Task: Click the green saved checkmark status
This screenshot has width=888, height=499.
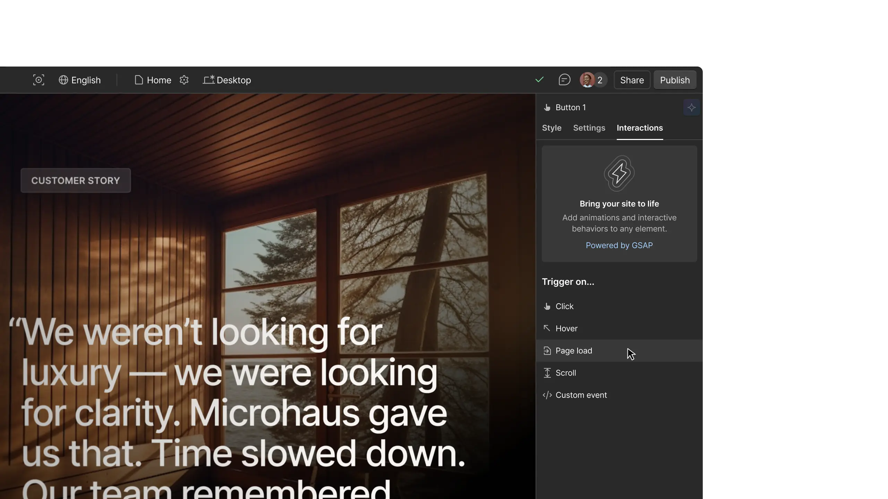Action: [539, 80]
